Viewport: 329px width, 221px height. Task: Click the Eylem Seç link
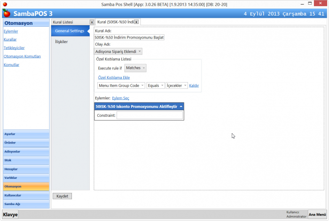click(121, 98)
